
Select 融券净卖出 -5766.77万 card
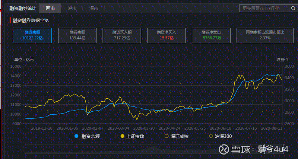tap(211, 35)
